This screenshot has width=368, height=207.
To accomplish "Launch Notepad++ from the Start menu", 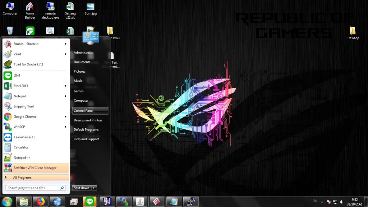I will pyautogui.click(x=36, y=157).
